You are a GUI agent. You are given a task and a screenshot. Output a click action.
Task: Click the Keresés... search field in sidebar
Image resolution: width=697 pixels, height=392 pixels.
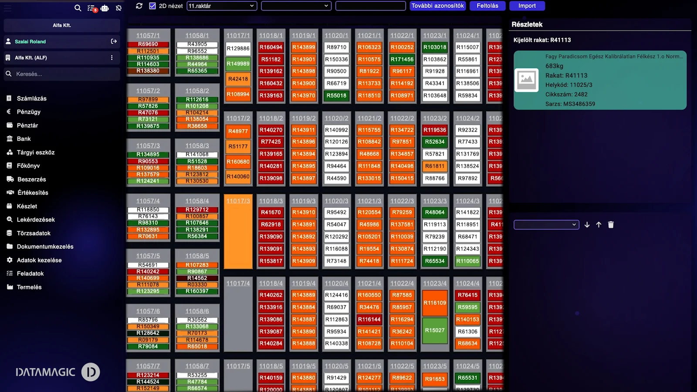62,74
